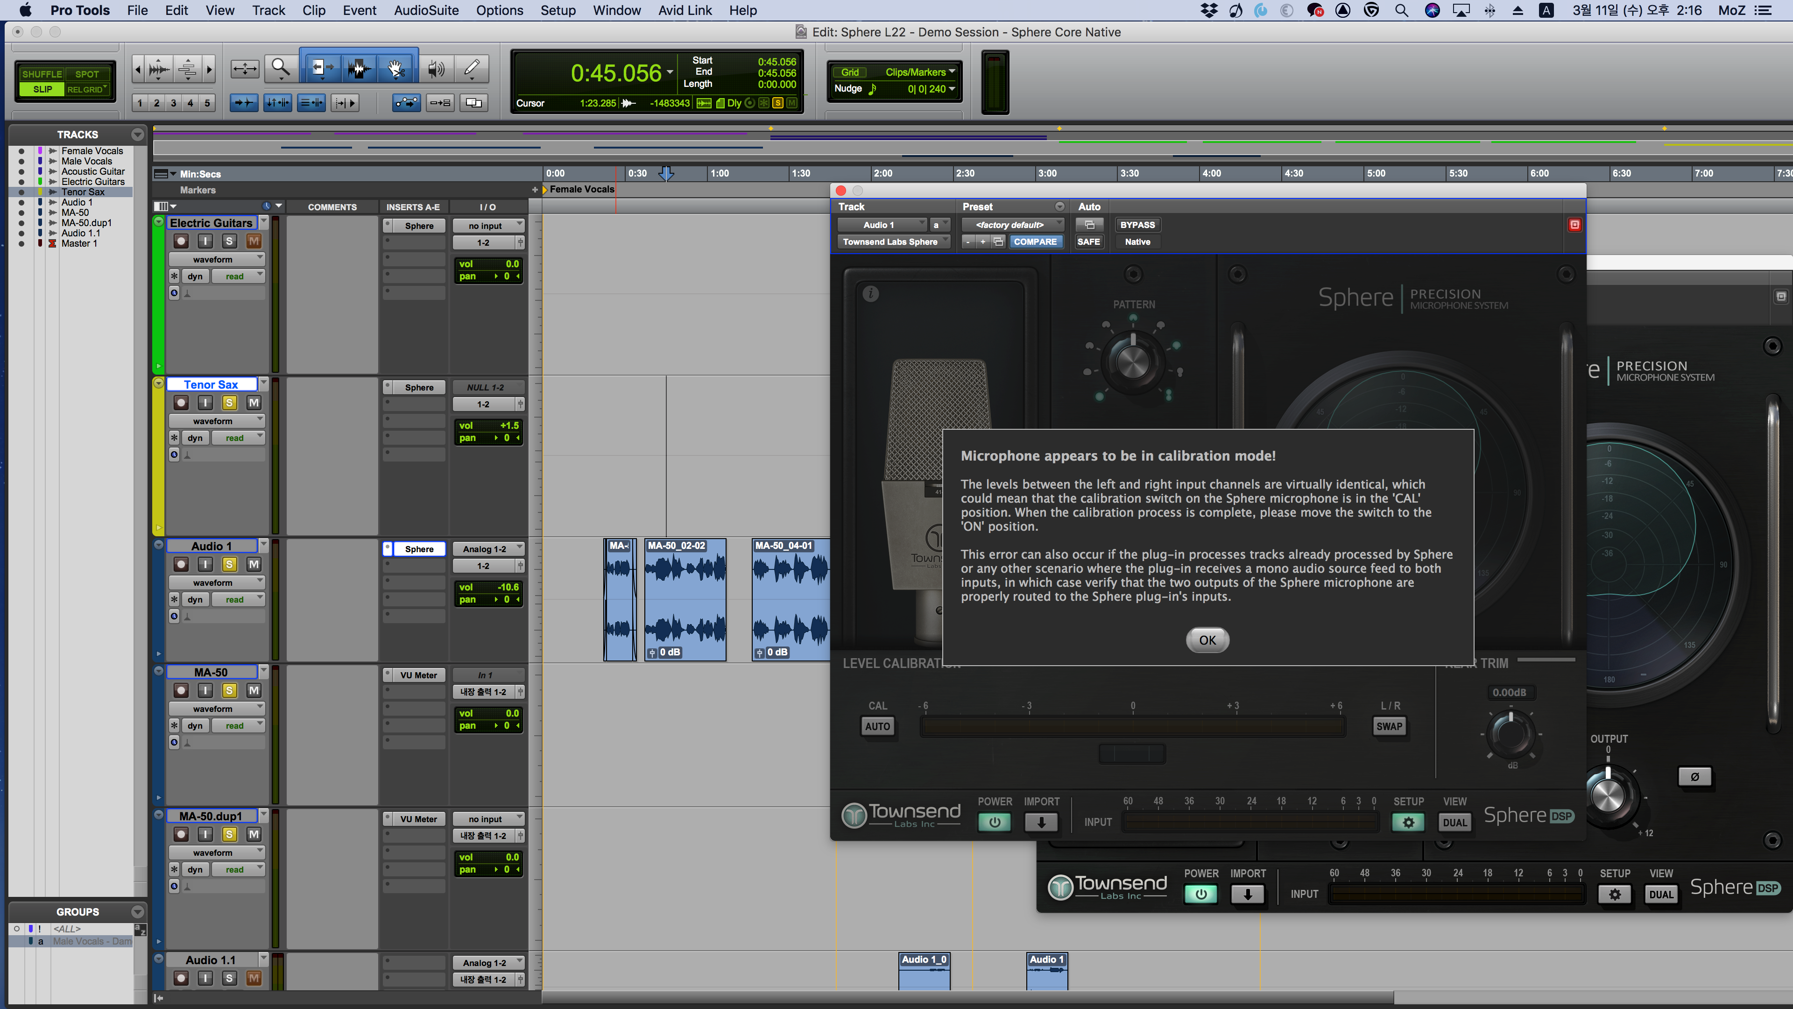Image resolution: width=1793 pixels, height=1009 pixels.
Task: Click L/R SWAP button
Action: tap(1389, 726)
